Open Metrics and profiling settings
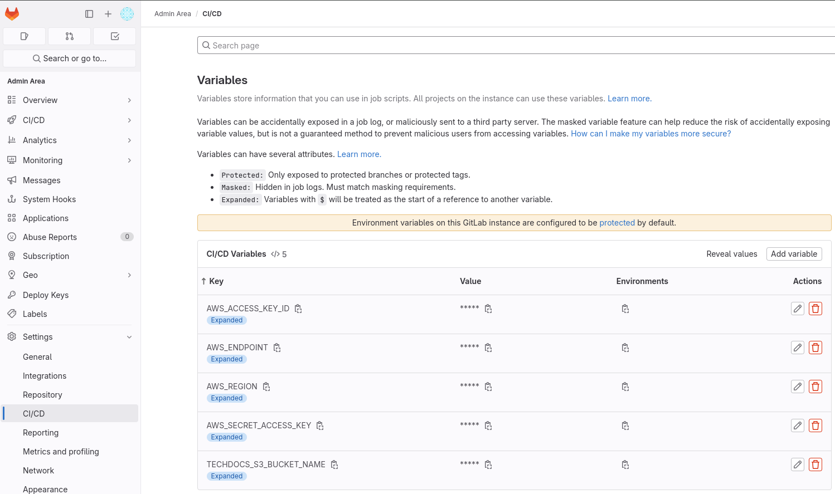Image resolution: width=835 pixels, height=494 pixels. point(70,452)
